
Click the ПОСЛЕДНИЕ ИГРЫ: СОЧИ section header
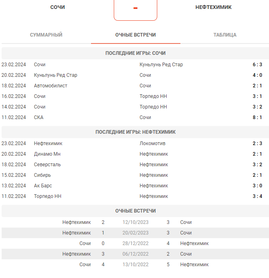135,53
